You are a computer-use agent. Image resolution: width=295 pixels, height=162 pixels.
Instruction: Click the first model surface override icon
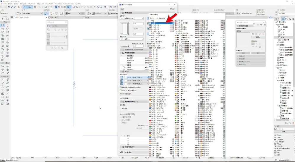coord(121,77)
